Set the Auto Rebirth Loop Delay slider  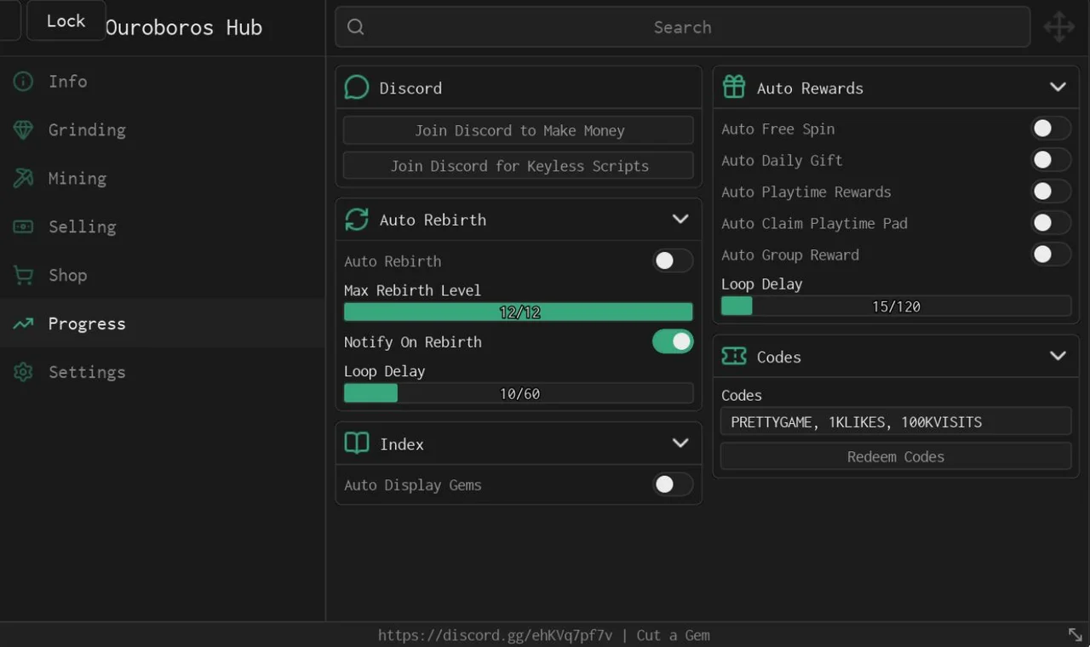coord(519,393)
